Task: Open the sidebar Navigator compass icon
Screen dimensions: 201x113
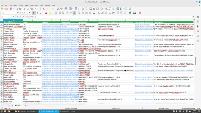Action: [198, 36]
